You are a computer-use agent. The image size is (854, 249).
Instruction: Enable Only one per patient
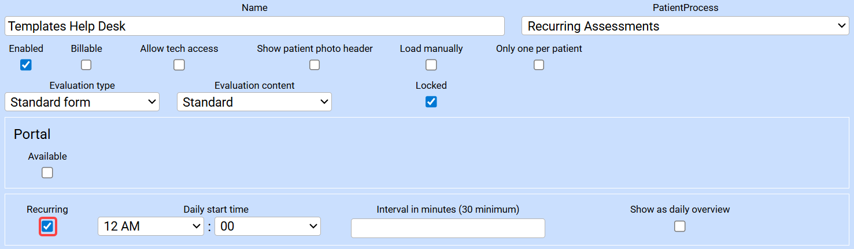click(x=539, y=65)
